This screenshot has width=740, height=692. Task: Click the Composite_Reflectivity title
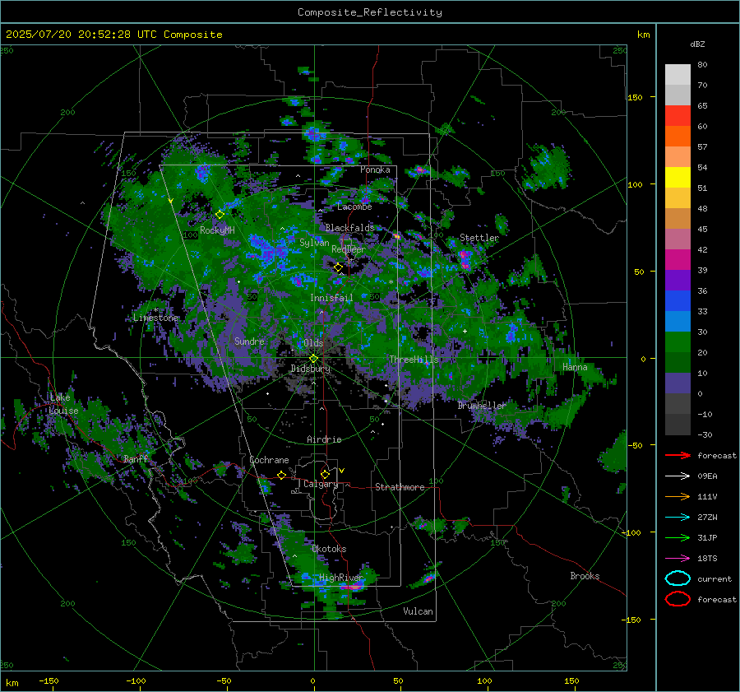tap(369, 12)
